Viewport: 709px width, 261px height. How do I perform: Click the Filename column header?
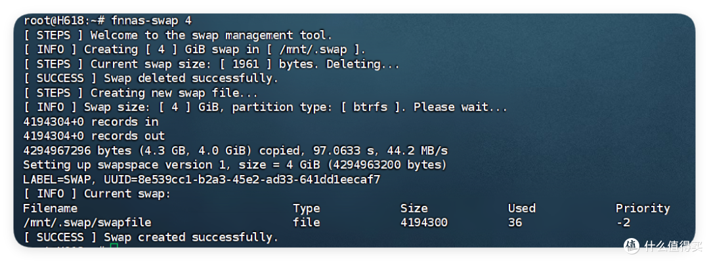(50, 208)
